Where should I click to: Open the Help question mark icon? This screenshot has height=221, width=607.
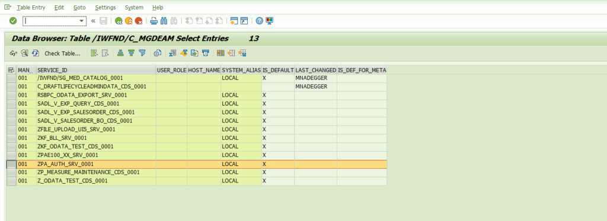click(x=260, y=21)
